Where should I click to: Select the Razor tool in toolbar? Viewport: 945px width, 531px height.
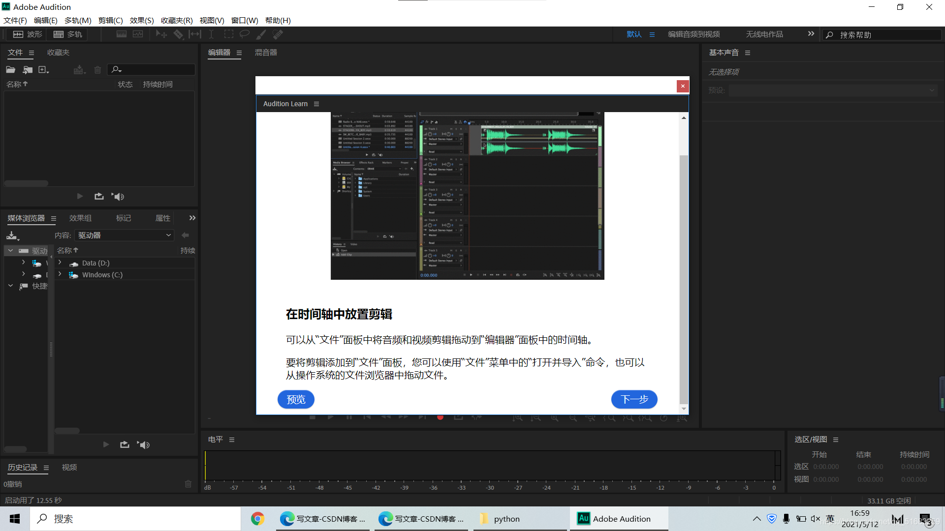click(178, 34)
